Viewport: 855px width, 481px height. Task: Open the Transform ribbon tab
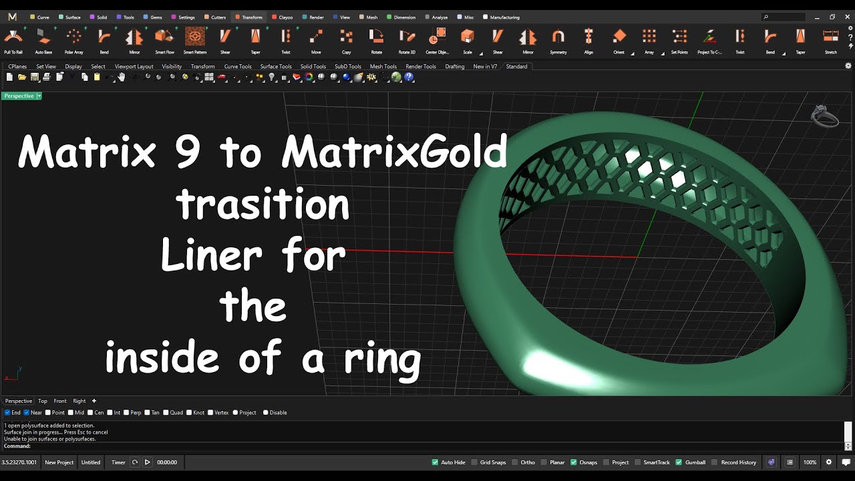tap(248, 17)
